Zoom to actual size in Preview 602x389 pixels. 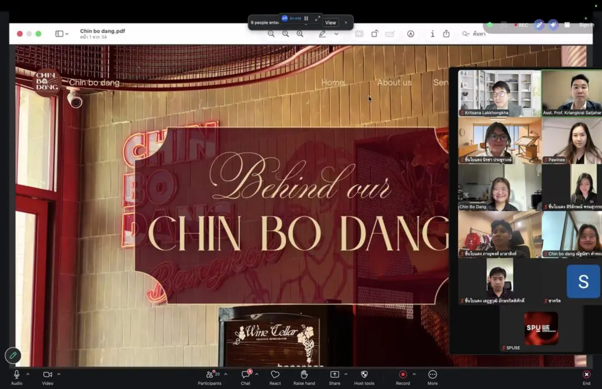point(286,33)
